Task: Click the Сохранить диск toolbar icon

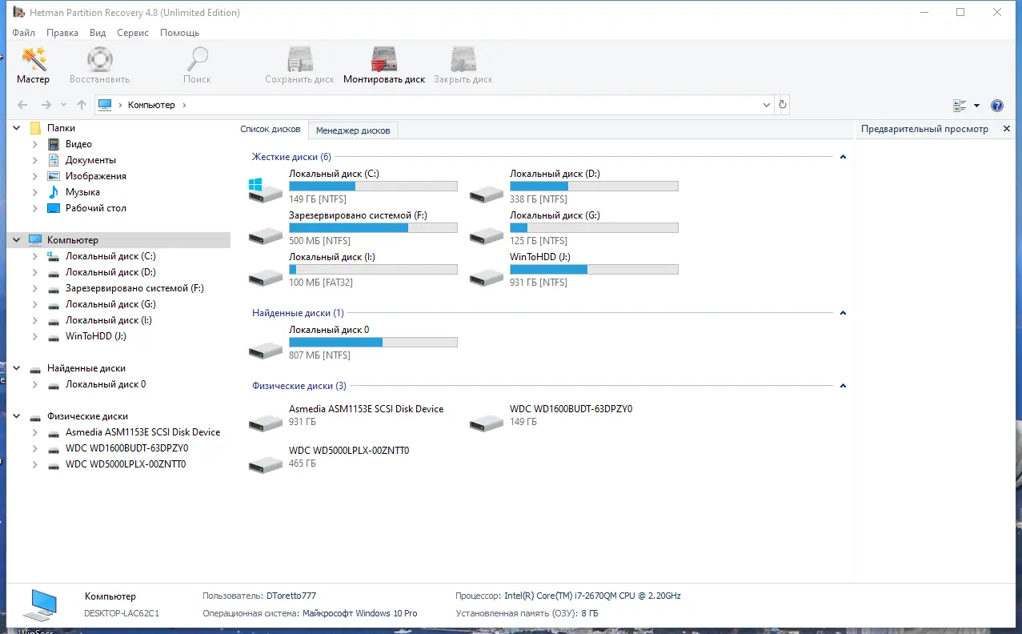Action: (x=299, y=64)
